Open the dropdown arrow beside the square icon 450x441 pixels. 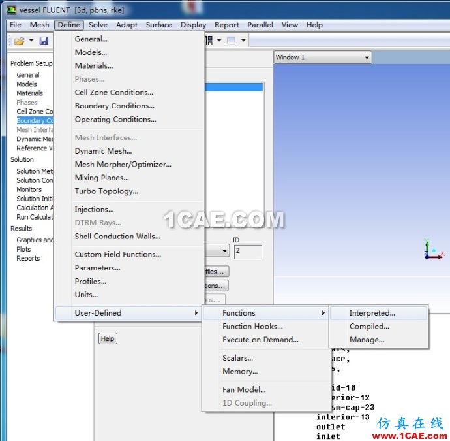(x=243, y=41)
